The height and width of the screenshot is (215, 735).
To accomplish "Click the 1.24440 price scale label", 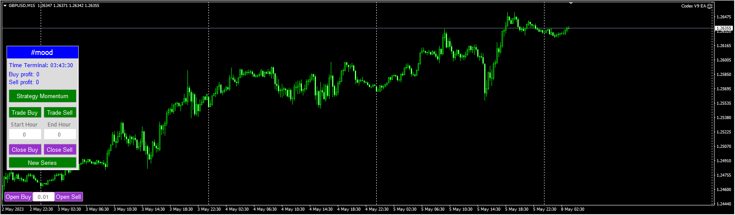I will click(x=724, y=204).
